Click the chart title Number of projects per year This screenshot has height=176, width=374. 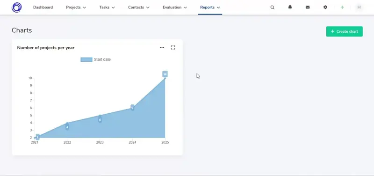click(46, 48)
